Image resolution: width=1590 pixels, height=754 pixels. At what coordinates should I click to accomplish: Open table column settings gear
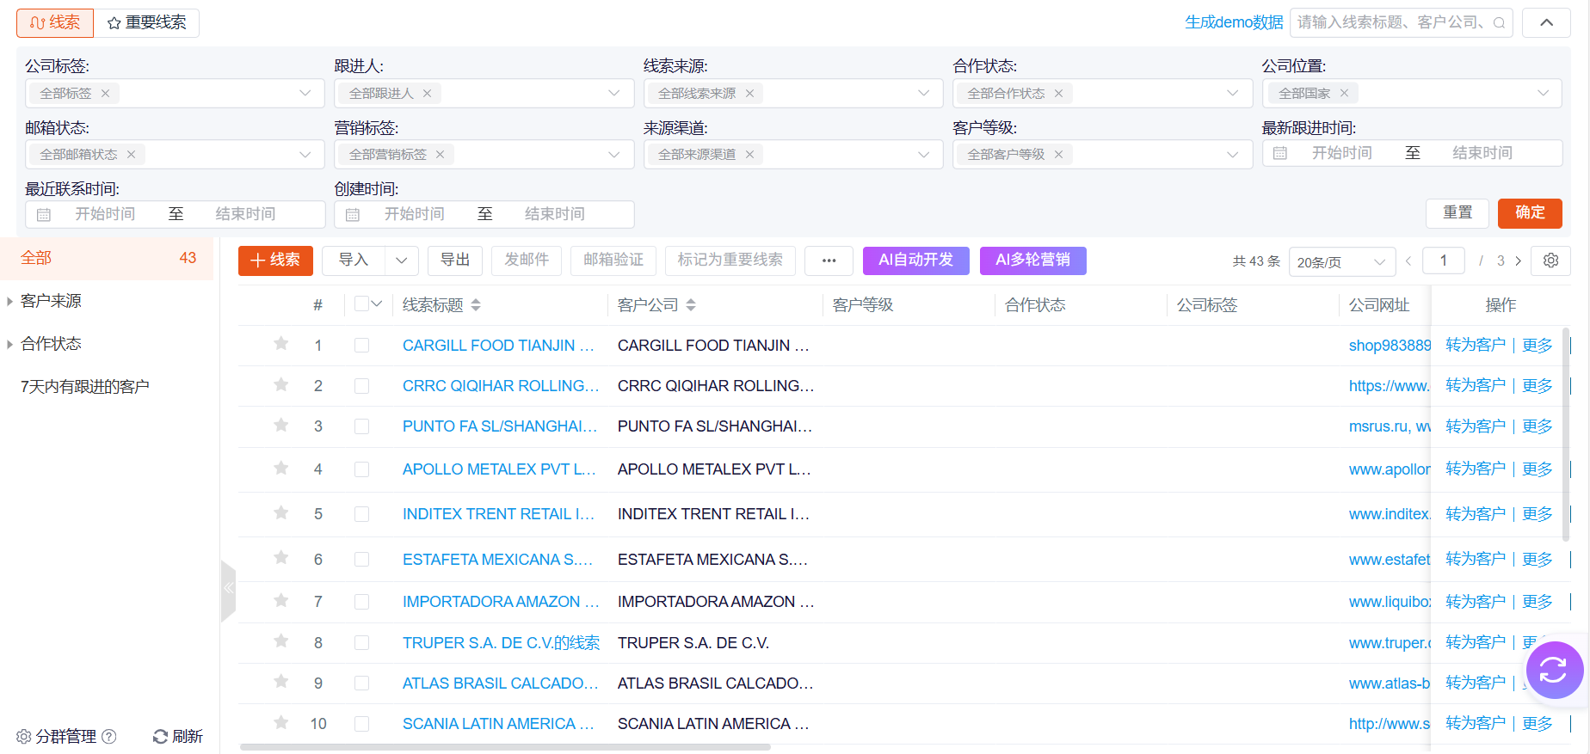point(1550,261)
